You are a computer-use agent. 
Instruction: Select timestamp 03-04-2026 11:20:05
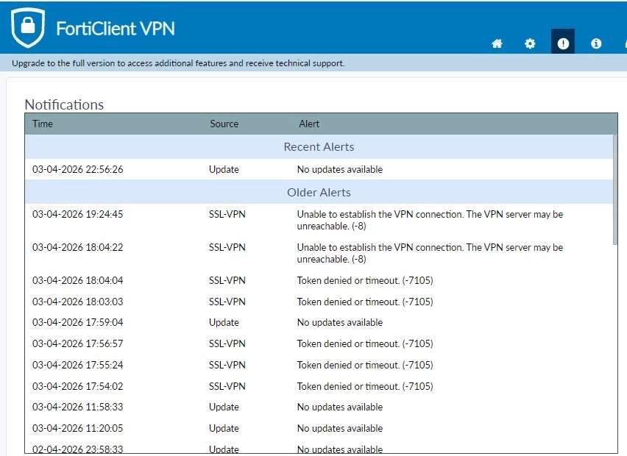pyautogui.click(x=77, y=429)
